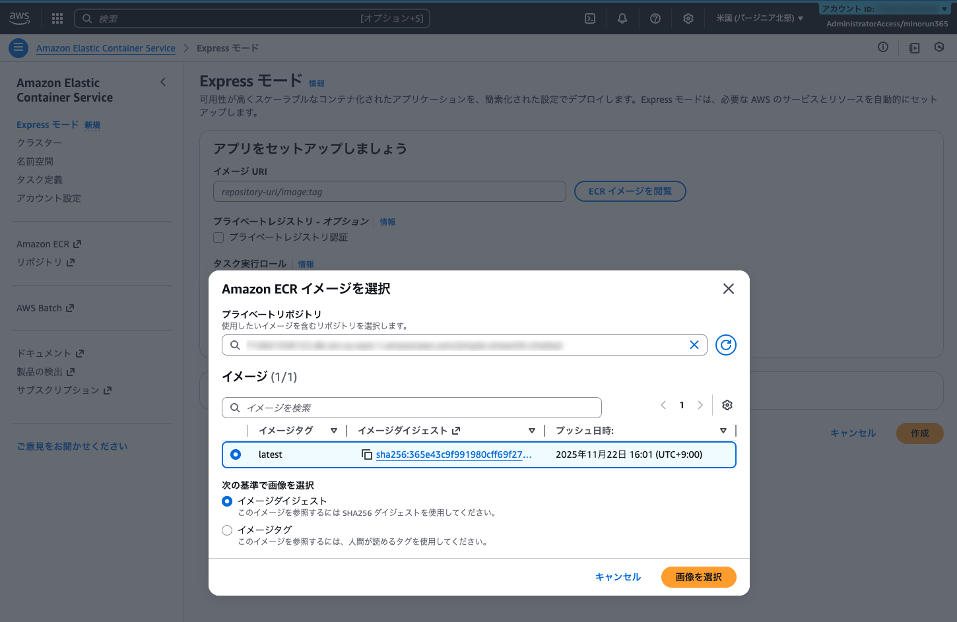Click the イメージを検索 search field
Viewport: 957px width, 622px height.
[411, 407]
